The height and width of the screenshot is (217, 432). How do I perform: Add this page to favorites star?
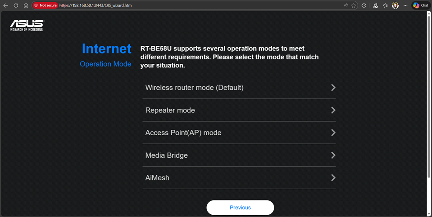coord(354,5)
